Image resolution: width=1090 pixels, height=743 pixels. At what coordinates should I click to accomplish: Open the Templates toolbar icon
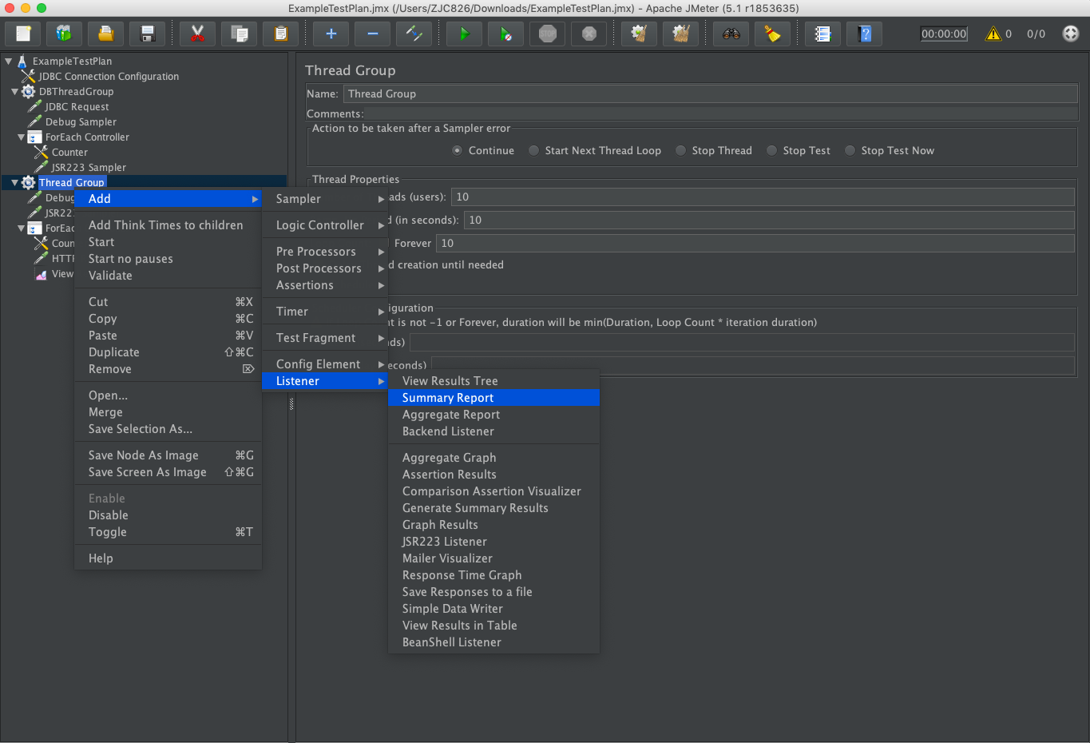65,34
